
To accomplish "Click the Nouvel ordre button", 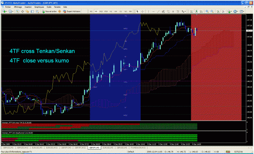I will click(49, 11).
